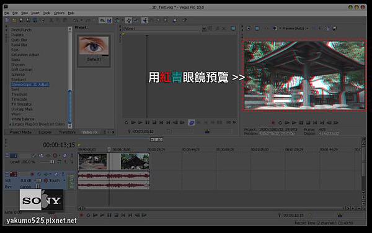Stop playback in the preview window
This screenshot has height=233, width=372.
pos(308,122)
